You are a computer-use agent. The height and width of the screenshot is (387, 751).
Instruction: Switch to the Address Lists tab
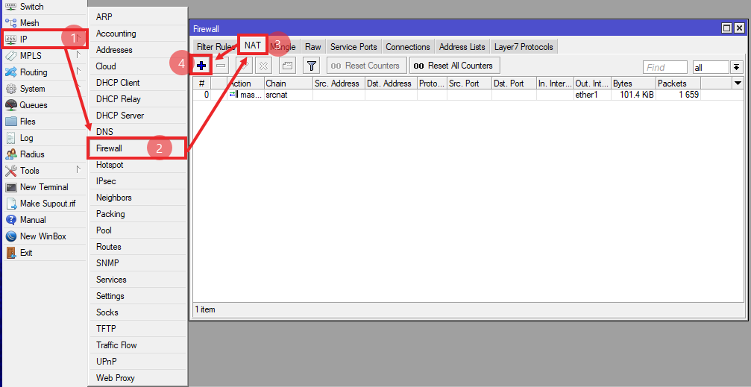tap(462, 47)
